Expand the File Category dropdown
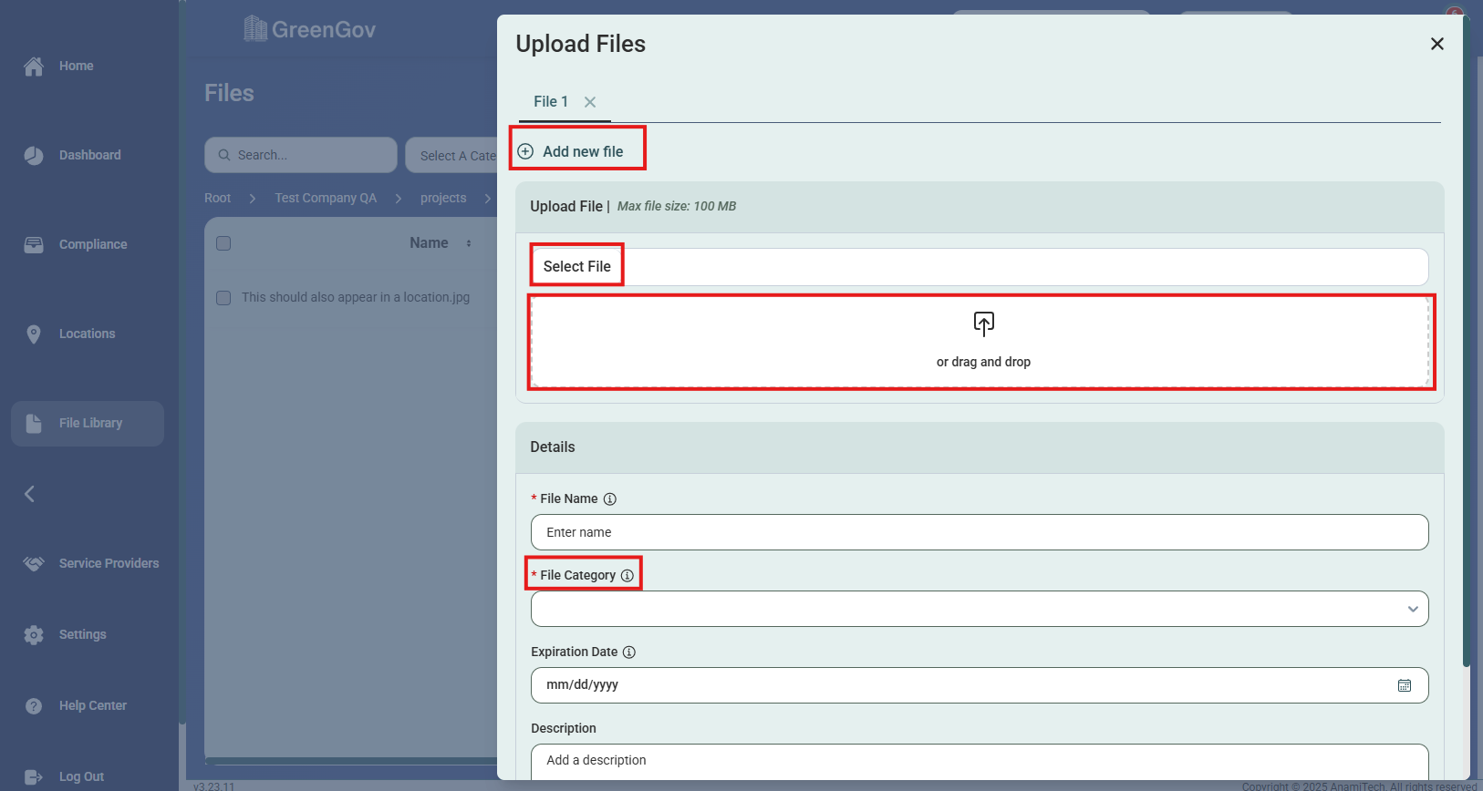 click(1412, 609)
